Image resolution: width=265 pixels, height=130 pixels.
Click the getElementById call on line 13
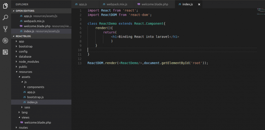click(x=175, y=63)
